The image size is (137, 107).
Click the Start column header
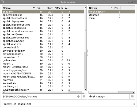48,8
